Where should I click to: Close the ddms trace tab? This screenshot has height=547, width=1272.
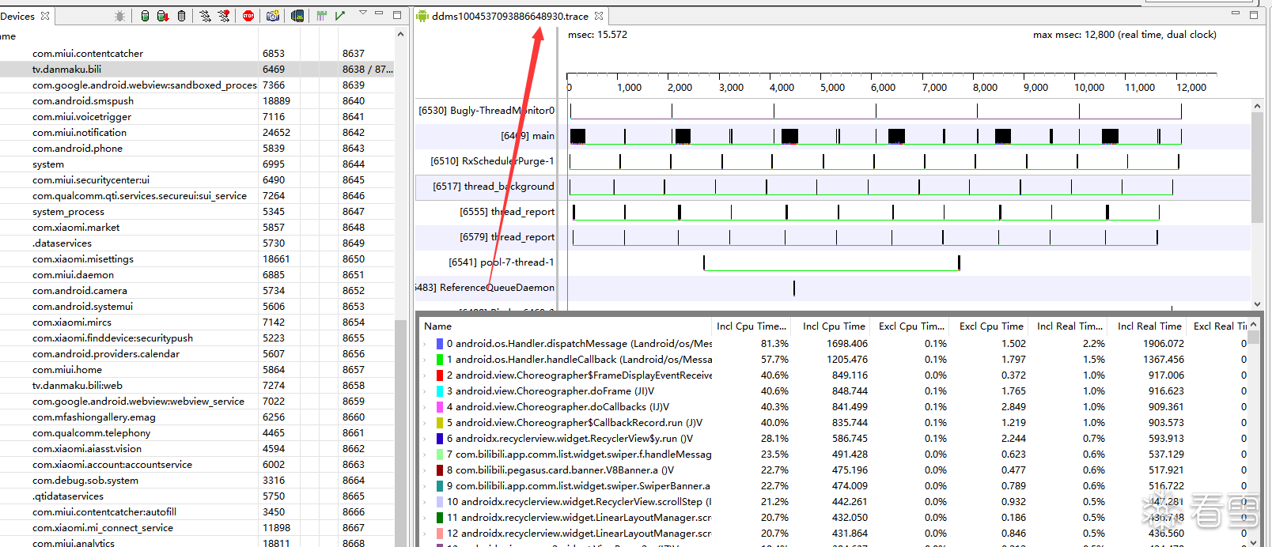click(599, 16)
